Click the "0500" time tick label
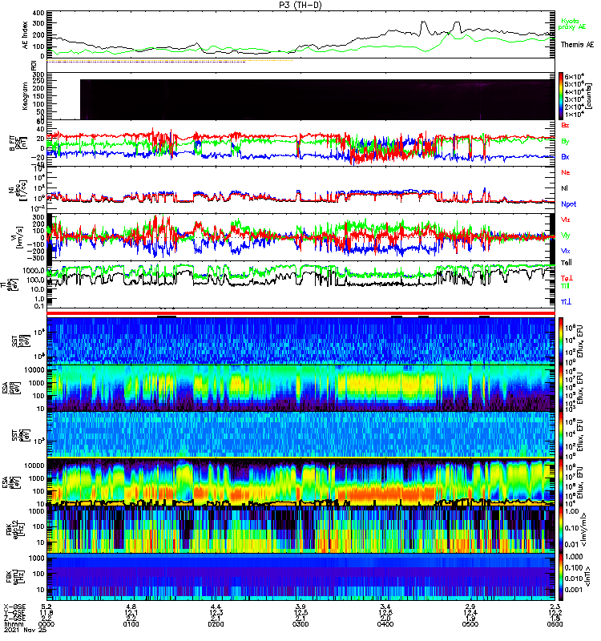 [470, 624]
